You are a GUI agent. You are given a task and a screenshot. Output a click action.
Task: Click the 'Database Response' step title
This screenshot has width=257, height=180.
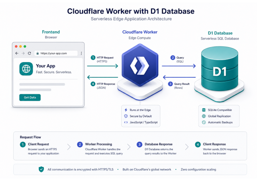(x=159, y=144)
